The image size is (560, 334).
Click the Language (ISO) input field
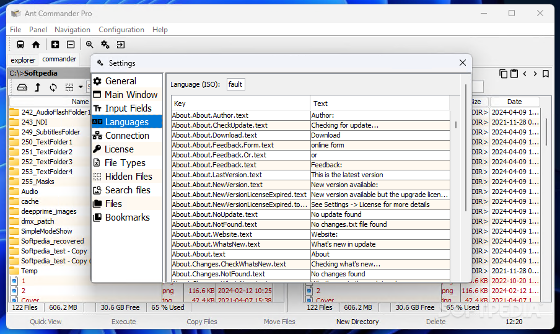click(236, 84)
